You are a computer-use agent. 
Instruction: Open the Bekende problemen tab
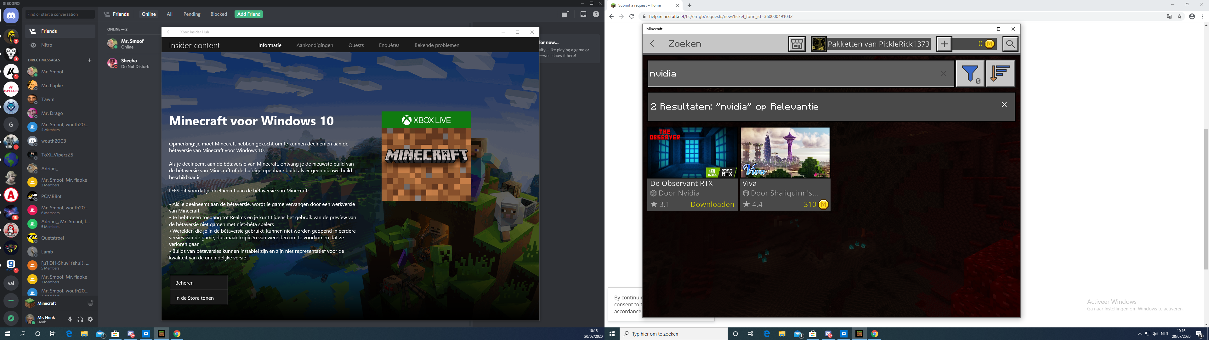pyautogui.click(x=436, y=45)
